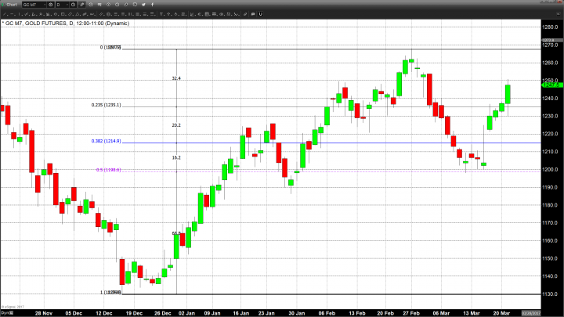Select the trend line drawing tool
Image resolution: width=564 pixels, height=317 pixels.
tap(5, 14)
